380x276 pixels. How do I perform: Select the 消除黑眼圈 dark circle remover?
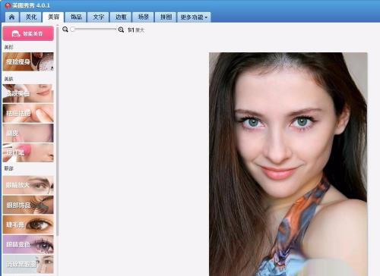click(28, 265)
